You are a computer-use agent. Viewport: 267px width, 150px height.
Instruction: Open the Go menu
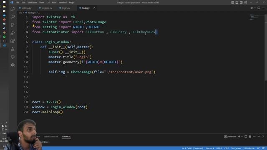[x=48, y=2]
